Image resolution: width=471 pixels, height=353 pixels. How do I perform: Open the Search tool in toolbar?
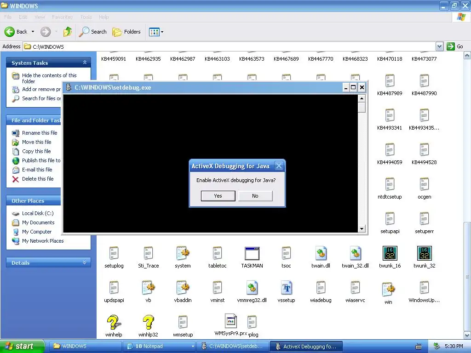tap(93, 32)
